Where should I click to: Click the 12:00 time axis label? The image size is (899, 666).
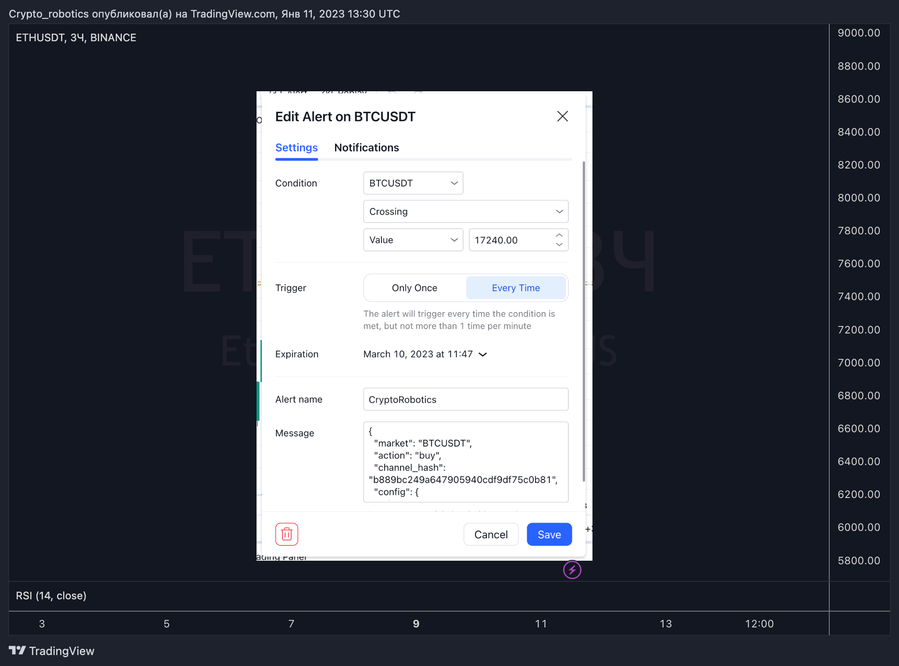[x=759, y=623]
